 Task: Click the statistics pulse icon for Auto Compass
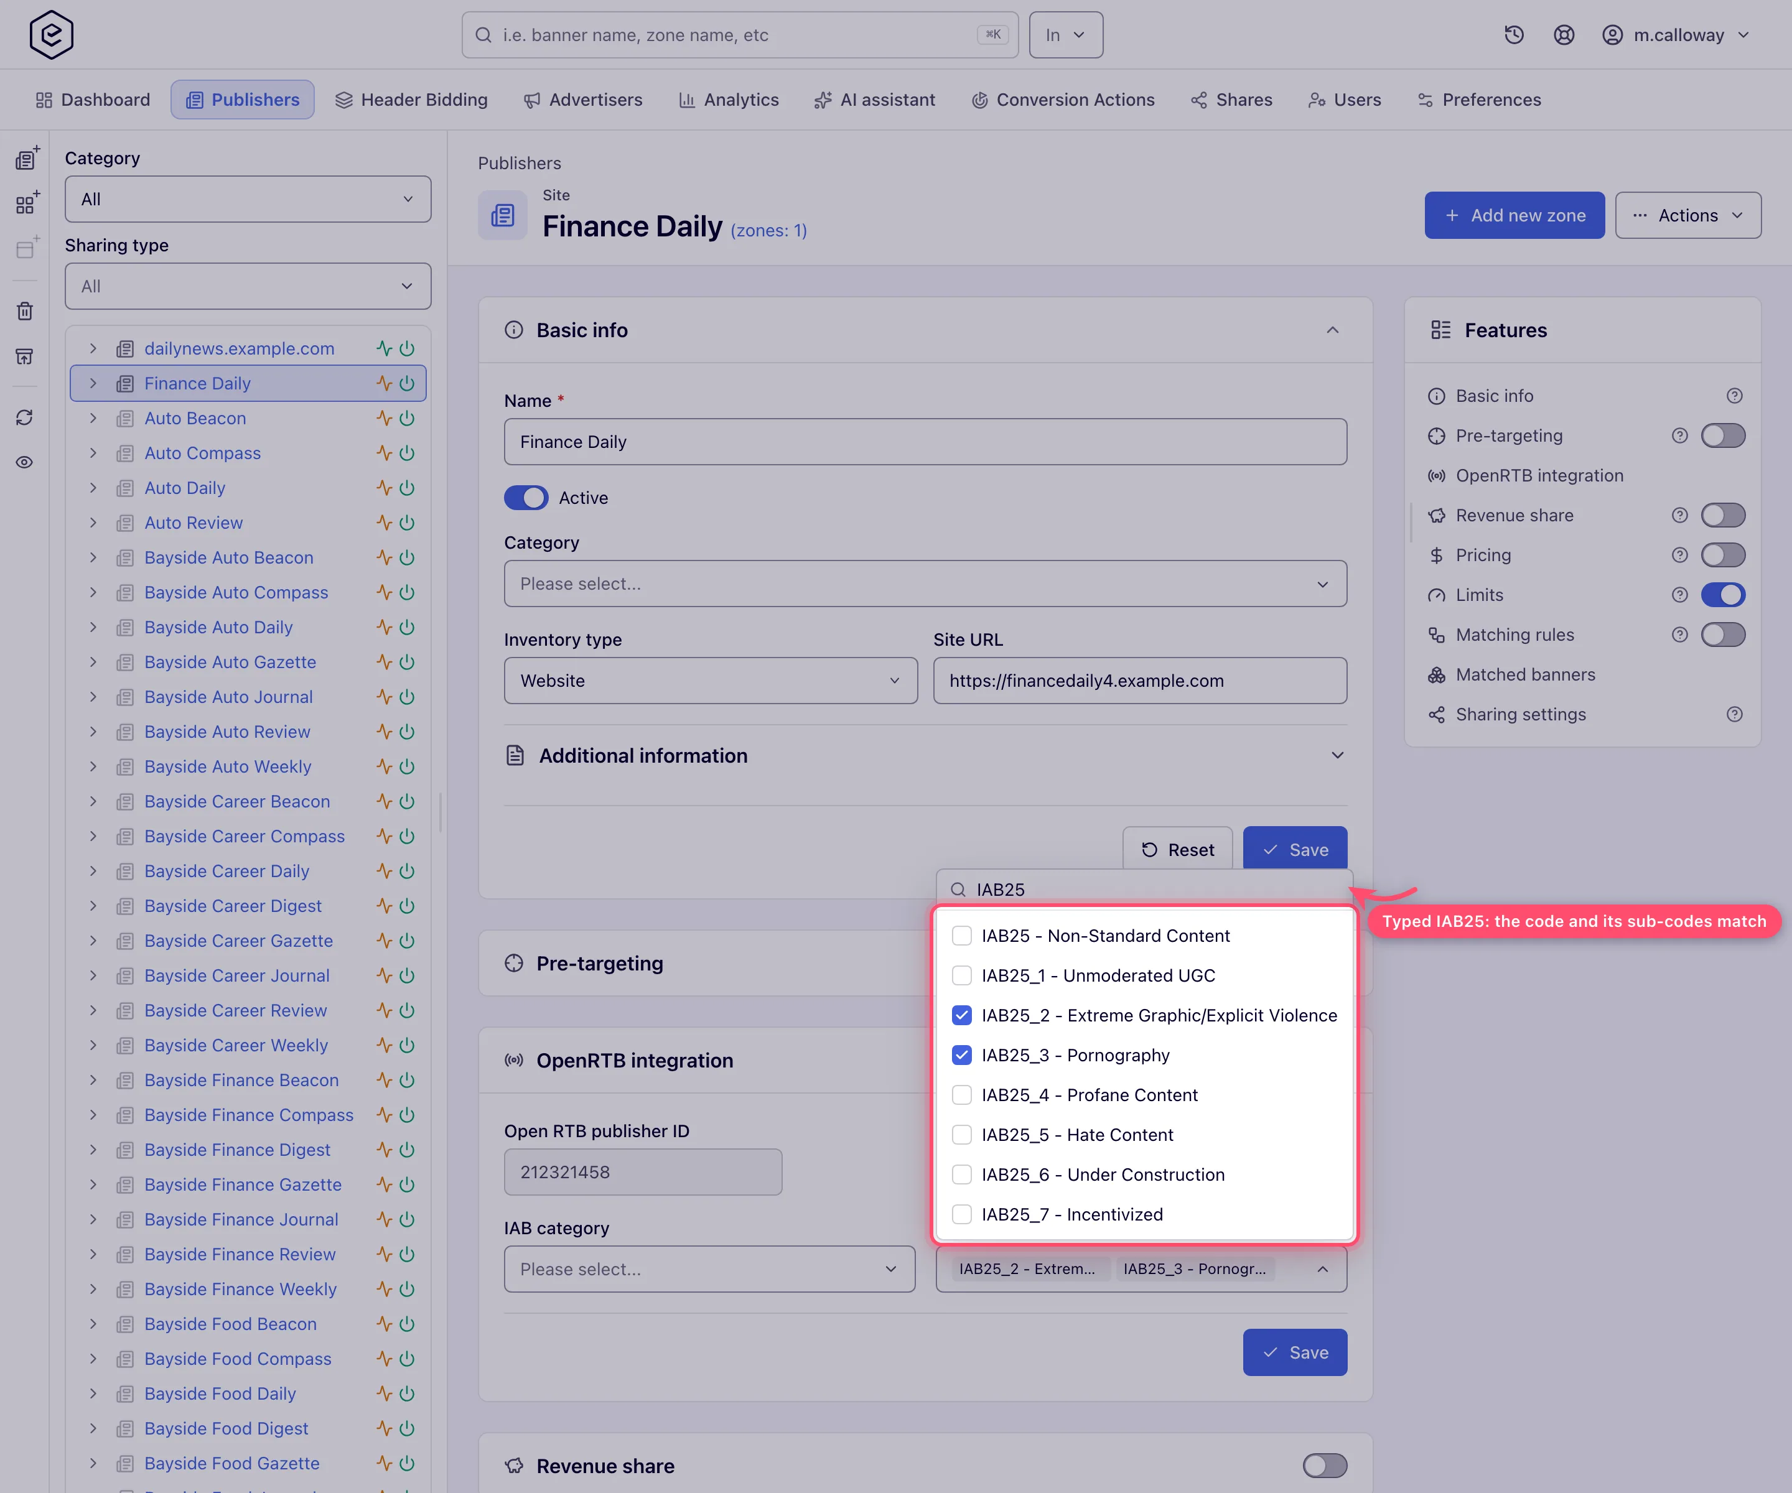click(x=384, y=453)
